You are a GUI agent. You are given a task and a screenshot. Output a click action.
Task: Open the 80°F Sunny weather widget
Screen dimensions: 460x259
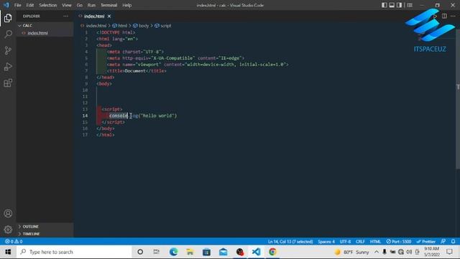click(x=351, y=252)
